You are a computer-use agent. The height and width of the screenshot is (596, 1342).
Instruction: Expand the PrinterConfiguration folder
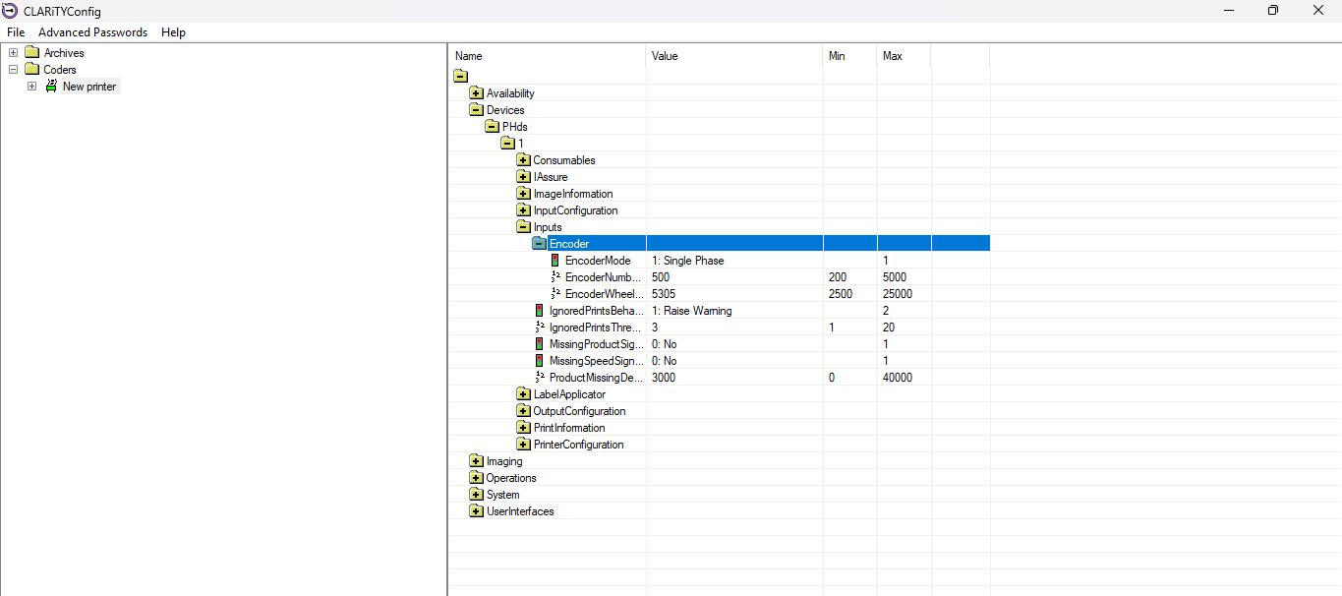523,445
